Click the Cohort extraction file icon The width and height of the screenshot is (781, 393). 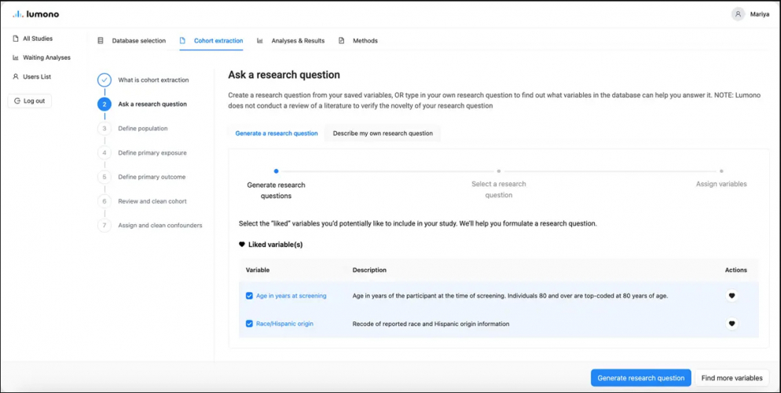tap(182, 41)
